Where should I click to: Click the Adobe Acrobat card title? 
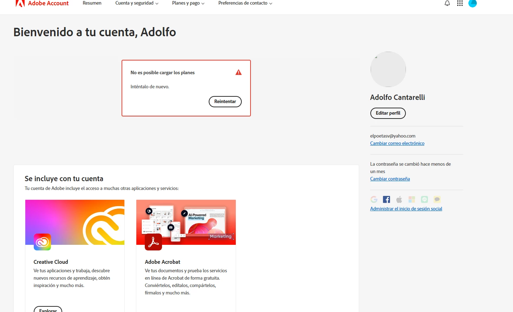(x=162, y=262)
